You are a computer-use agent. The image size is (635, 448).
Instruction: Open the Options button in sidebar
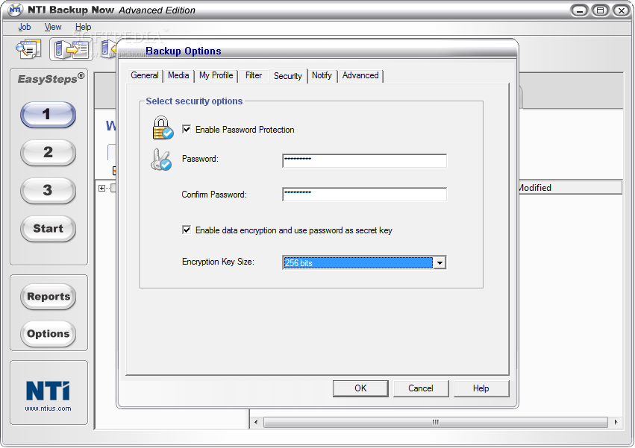point(49,334)
